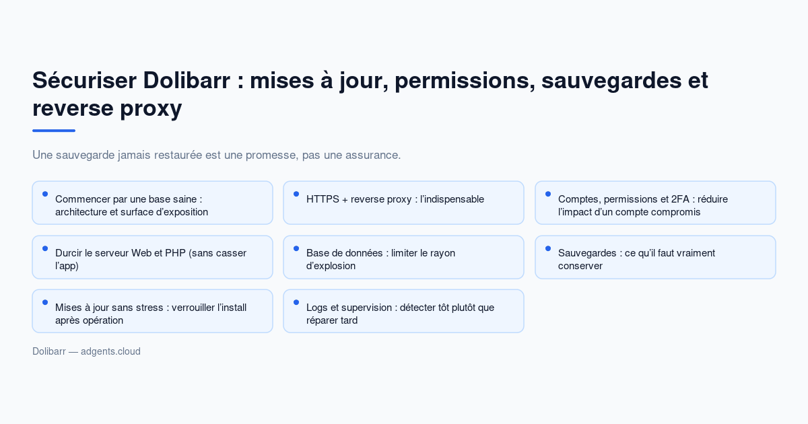Click the bullet dot beside 'Commencer par une base saine'

coord(45,194)
